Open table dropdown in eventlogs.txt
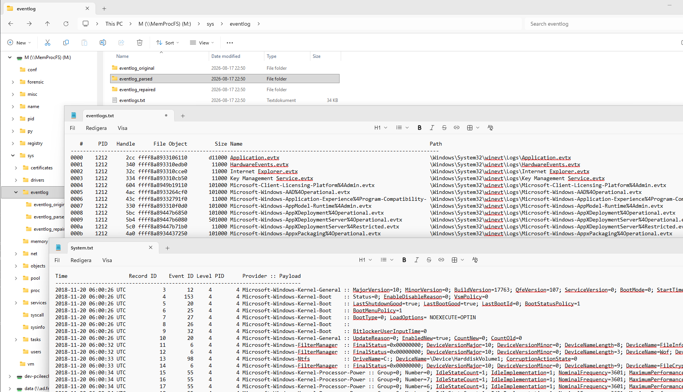Screen dimensions: 683x392 click(473, 128)
